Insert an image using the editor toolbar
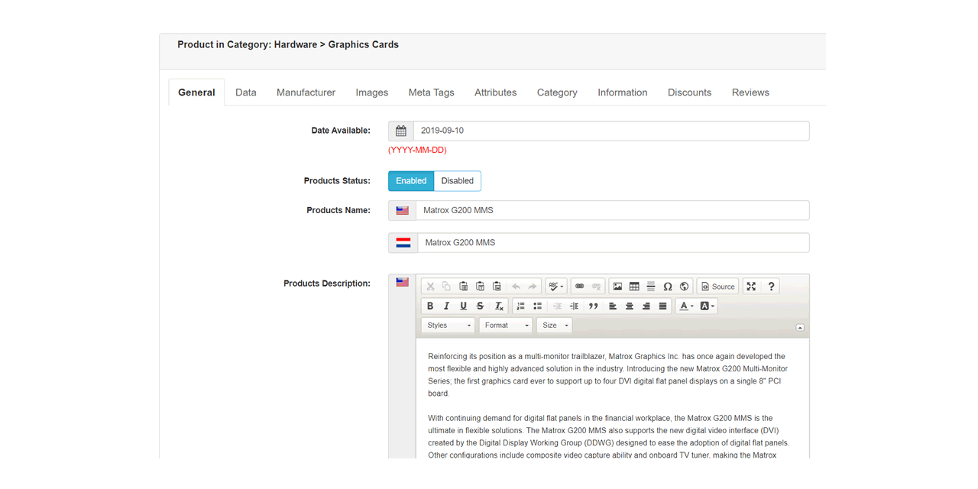Screen dimensions: 978x489 click(x=617, y=287)
